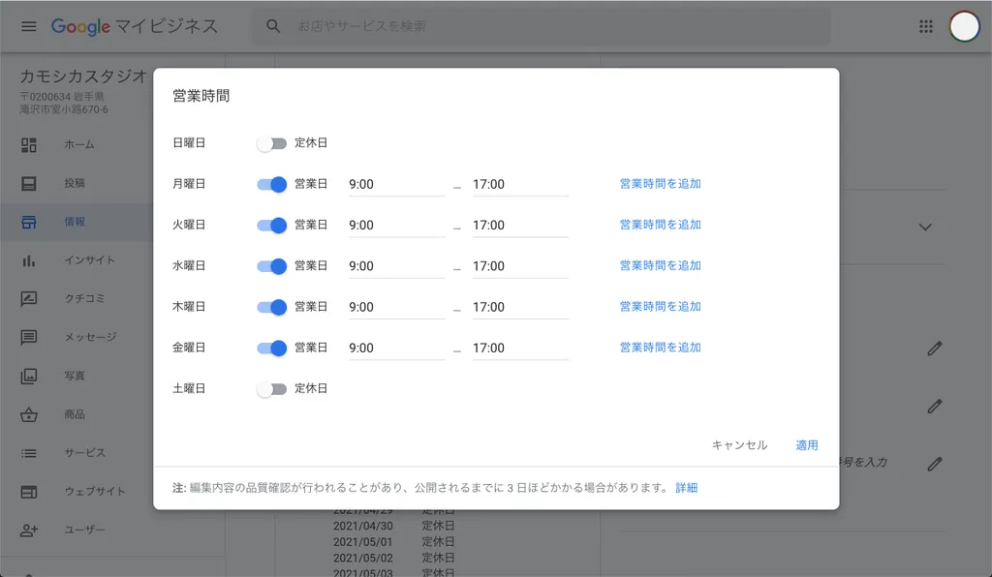Add business hours for 水曜日
The width and height of the screenshot is (992, 577).
click(660, 266)
